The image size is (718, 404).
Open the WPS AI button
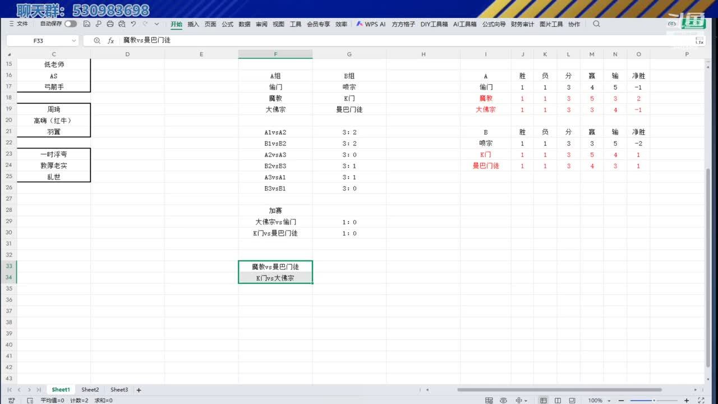click(x=371, y=24)
